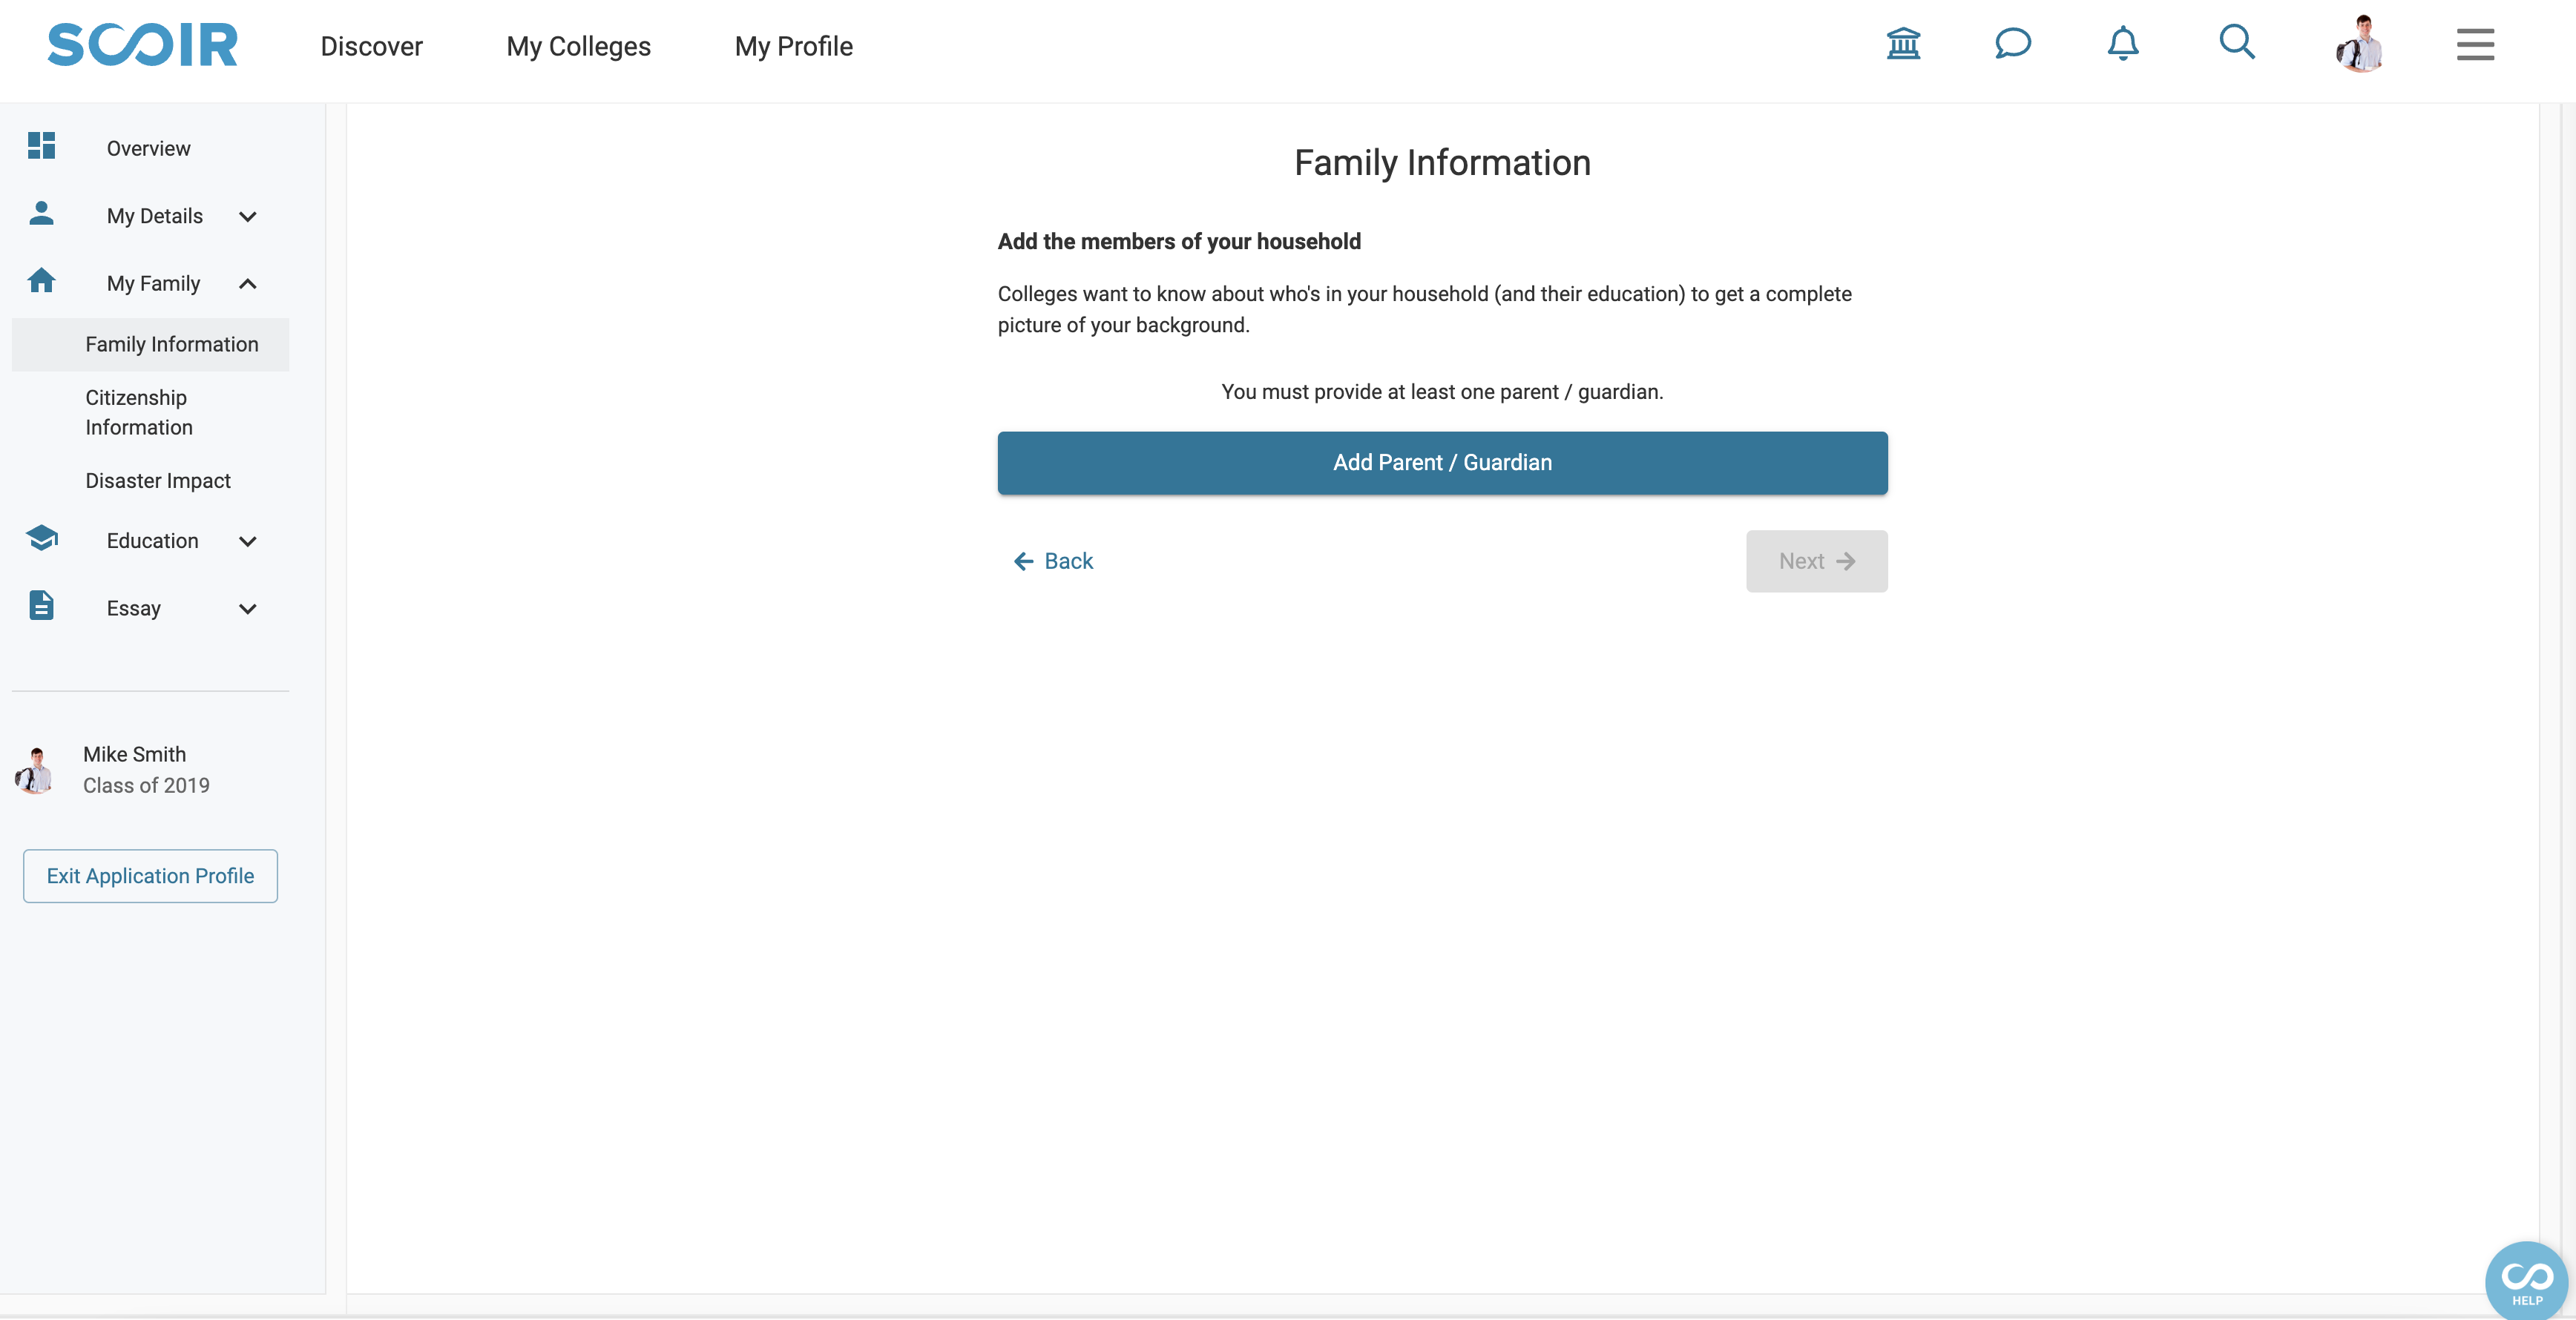This screenshot has height=1320, width=2576.
Task: Open the user avatar in top bar
Action: [x=2361, y=44]
